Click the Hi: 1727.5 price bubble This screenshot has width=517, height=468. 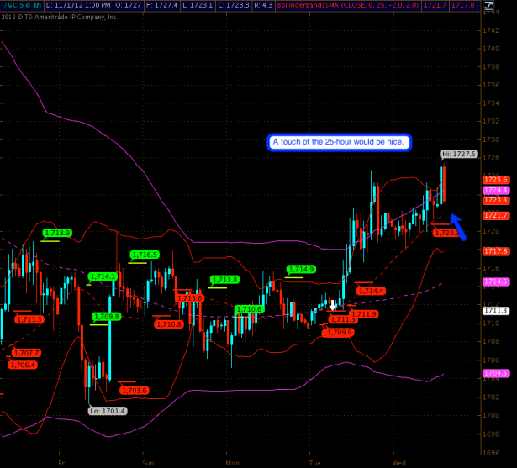pos(459,155)
